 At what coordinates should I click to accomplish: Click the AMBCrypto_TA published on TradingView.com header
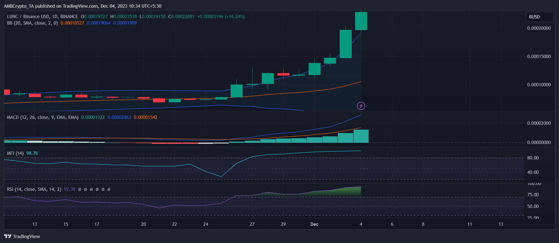pyautogui.click(x=83, y=6)
